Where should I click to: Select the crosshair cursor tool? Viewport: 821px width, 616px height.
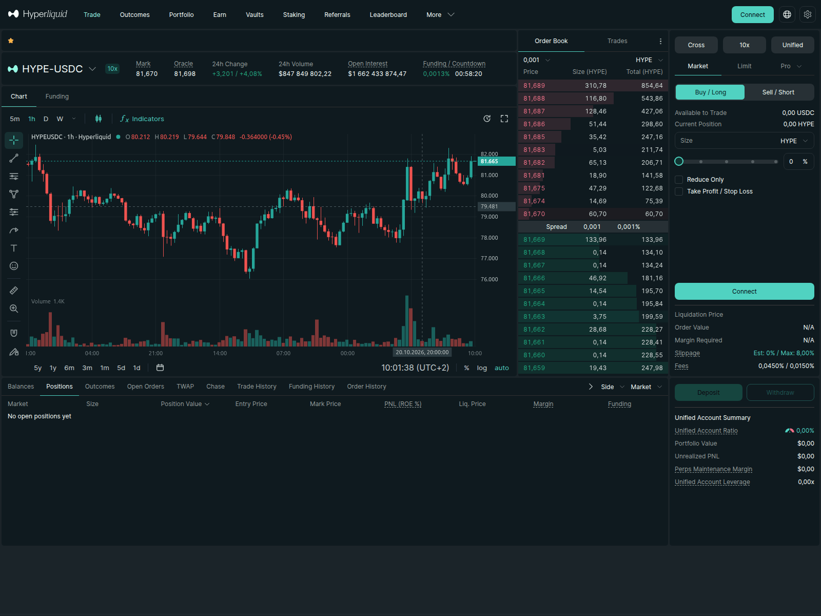[x=14, y=140]
